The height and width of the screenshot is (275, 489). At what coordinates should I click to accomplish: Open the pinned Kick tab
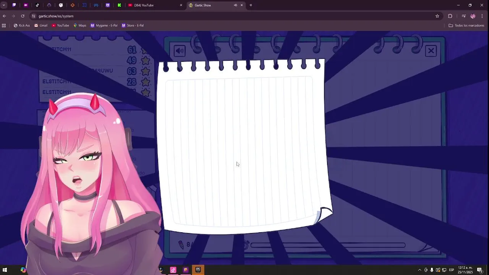(119, 5)
